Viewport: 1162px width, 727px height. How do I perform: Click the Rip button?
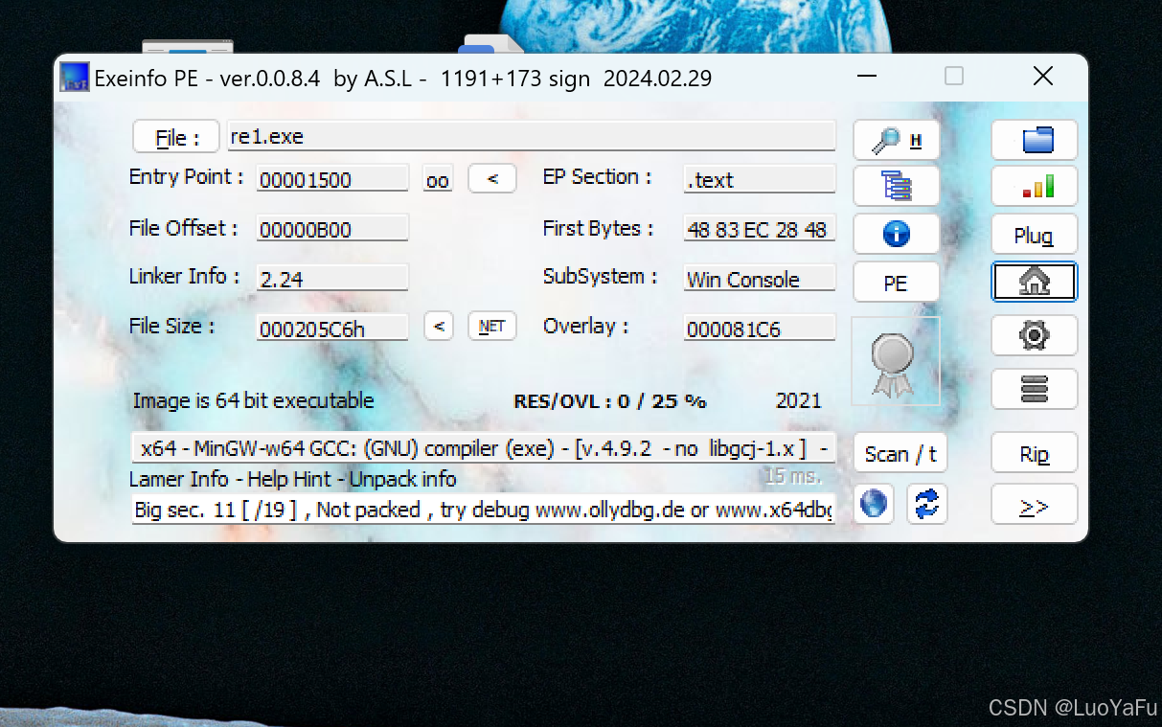pyautogui.click(x=1035, y=453)
